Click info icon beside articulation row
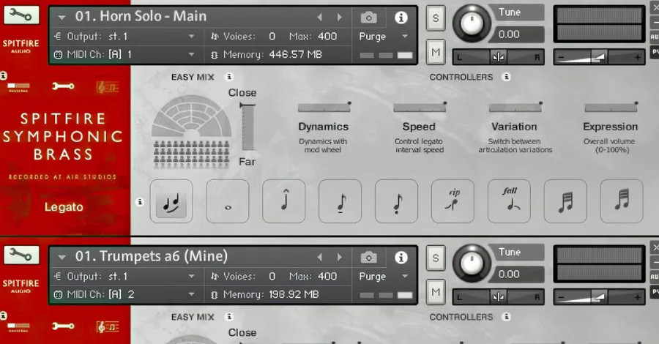The image size is (659, 344). [140, 202]
